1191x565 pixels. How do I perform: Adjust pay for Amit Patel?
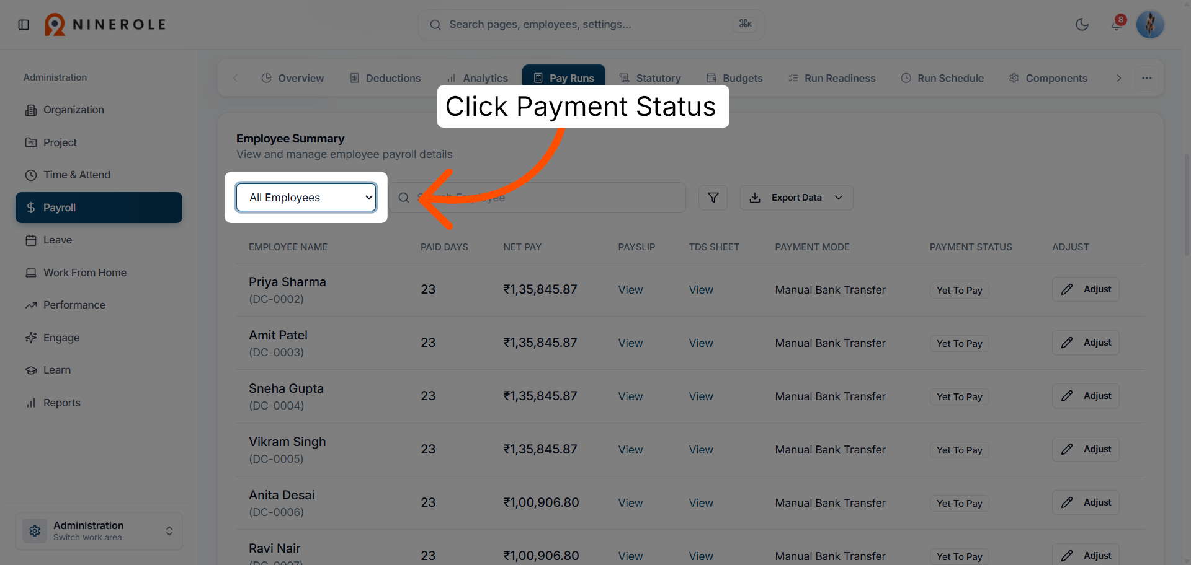pyautogui.click(x=1086, y=343)
